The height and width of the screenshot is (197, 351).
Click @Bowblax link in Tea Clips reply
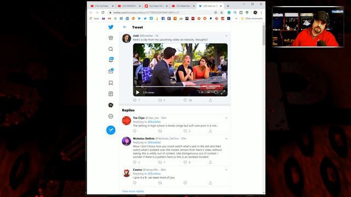pos(154,121)
